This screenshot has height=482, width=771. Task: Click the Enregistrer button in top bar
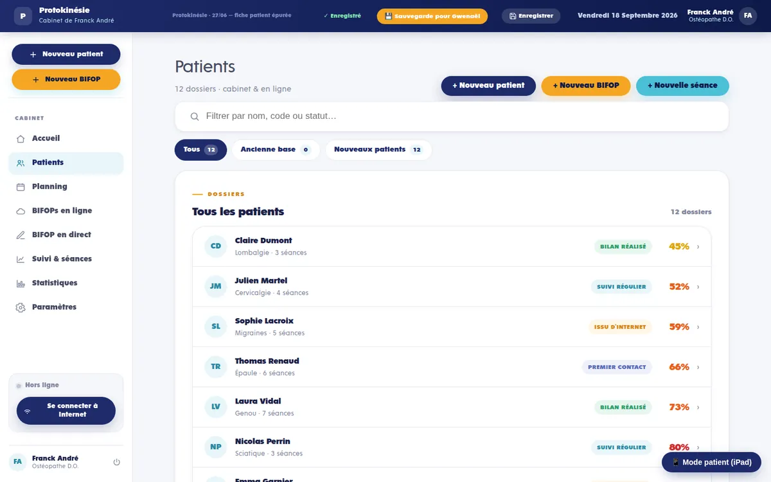coord(531,16)
